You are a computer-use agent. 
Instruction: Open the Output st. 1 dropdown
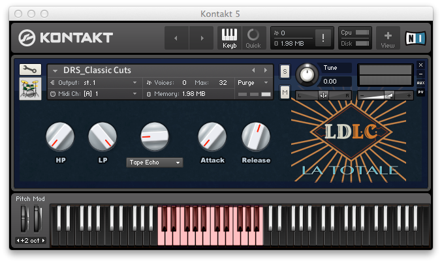[x=95, y=83]
